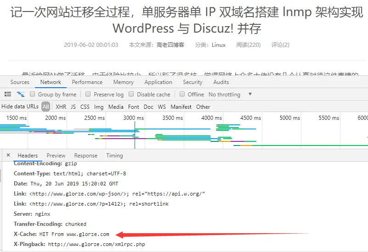Close the request details pane

pyautogui.click(x=8, y=155)
